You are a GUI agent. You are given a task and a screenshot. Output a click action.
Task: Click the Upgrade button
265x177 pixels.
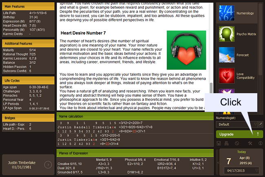coord(239,134)
